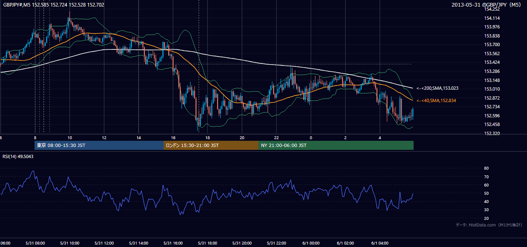Click price axis value 152.596
Screen dimensions: 527x247
492,116
